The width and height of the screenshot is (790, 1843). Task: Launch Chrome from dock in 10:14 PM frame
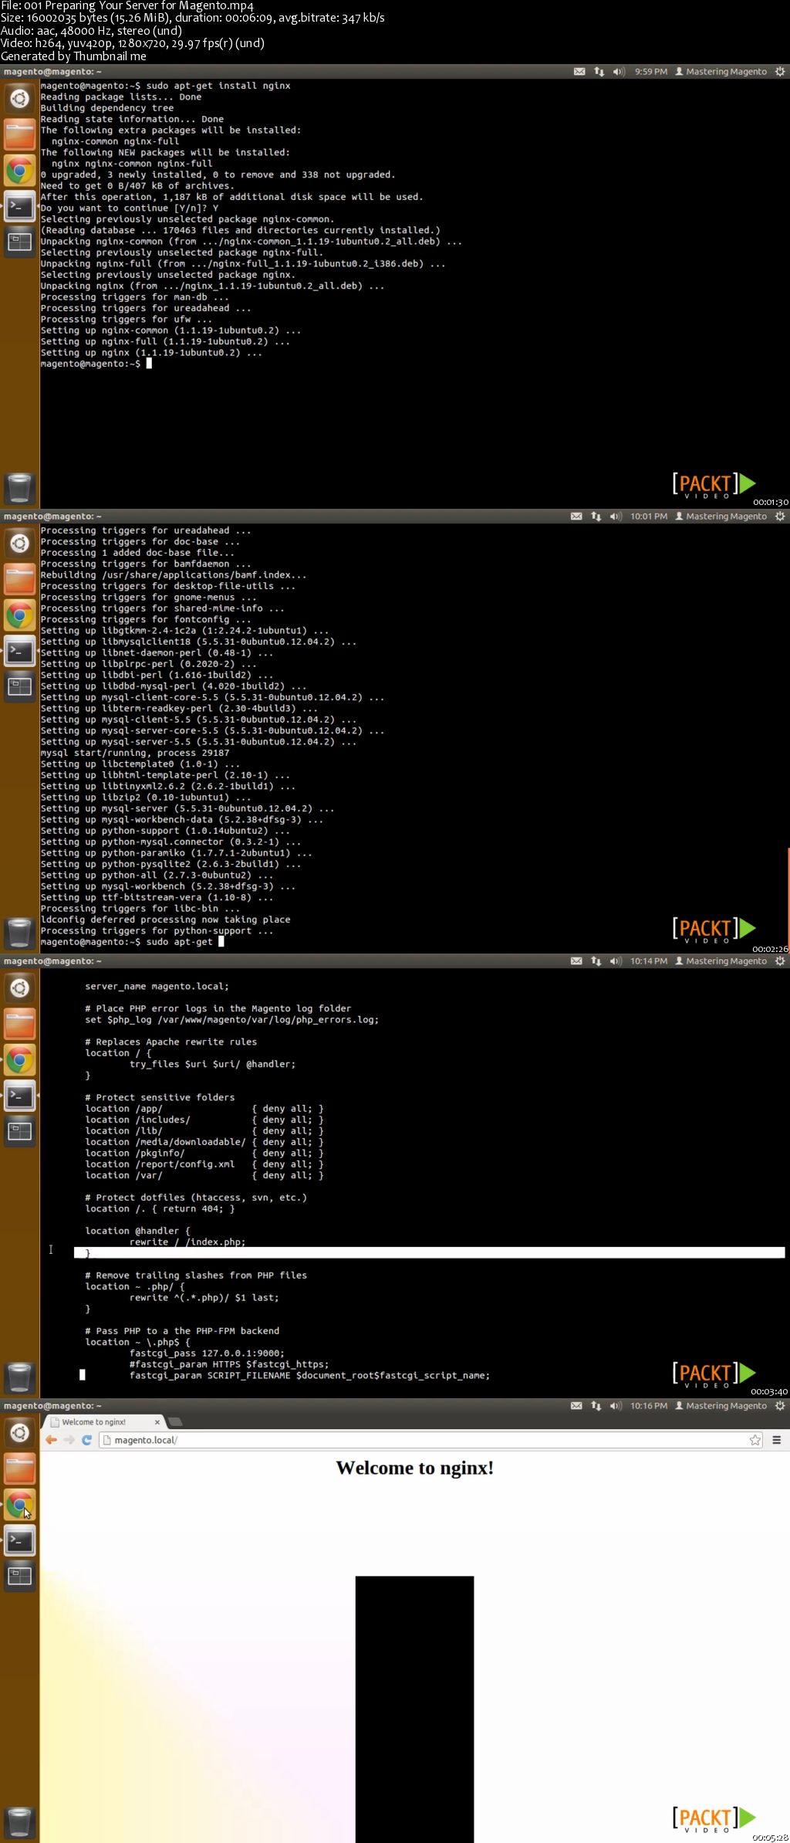pyautogui.click(x=19, y=1060)
